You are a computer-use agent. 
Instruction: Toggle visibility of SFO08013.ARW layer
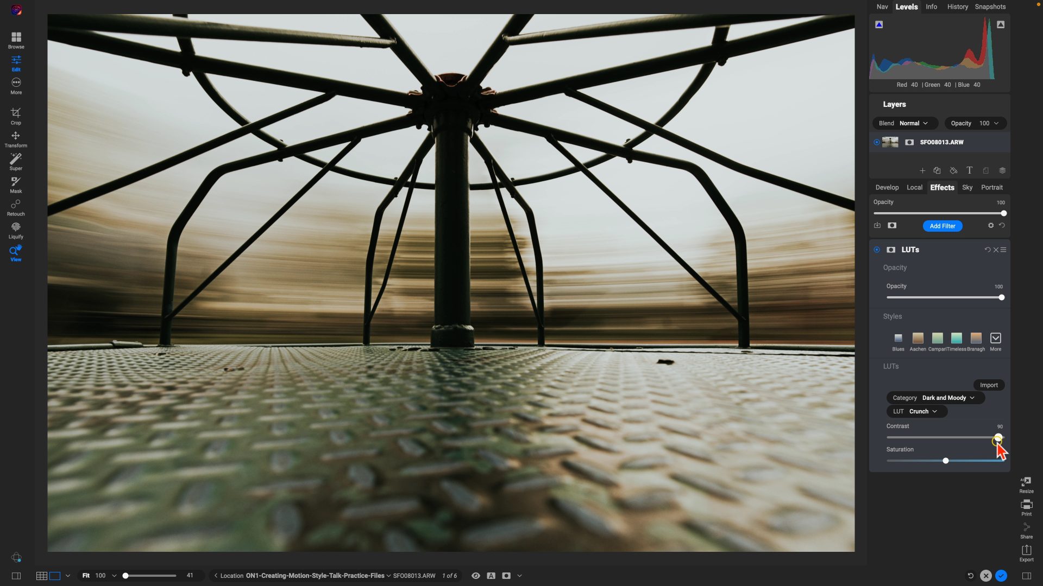pos(876,142)
